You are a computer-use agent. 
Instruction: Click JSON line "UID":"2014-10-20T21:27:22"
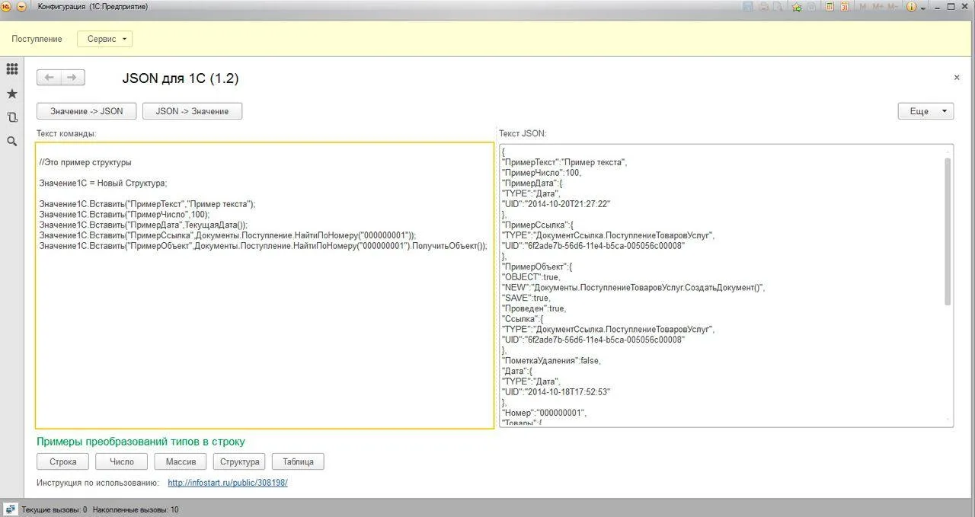(x=556, y=204)
